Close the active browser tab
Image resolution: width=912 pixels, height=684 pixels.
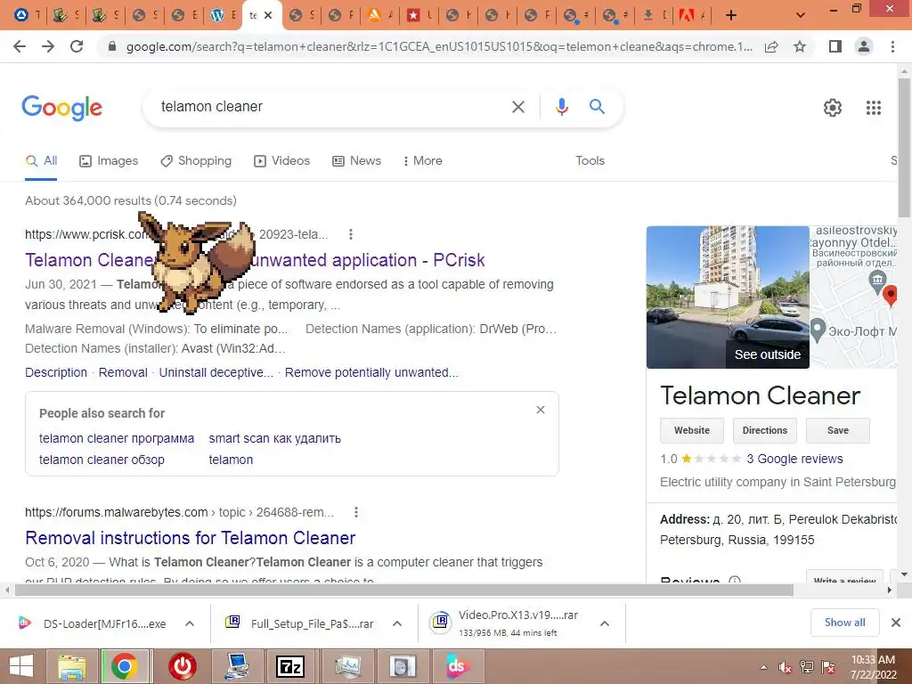pos(268,16)
